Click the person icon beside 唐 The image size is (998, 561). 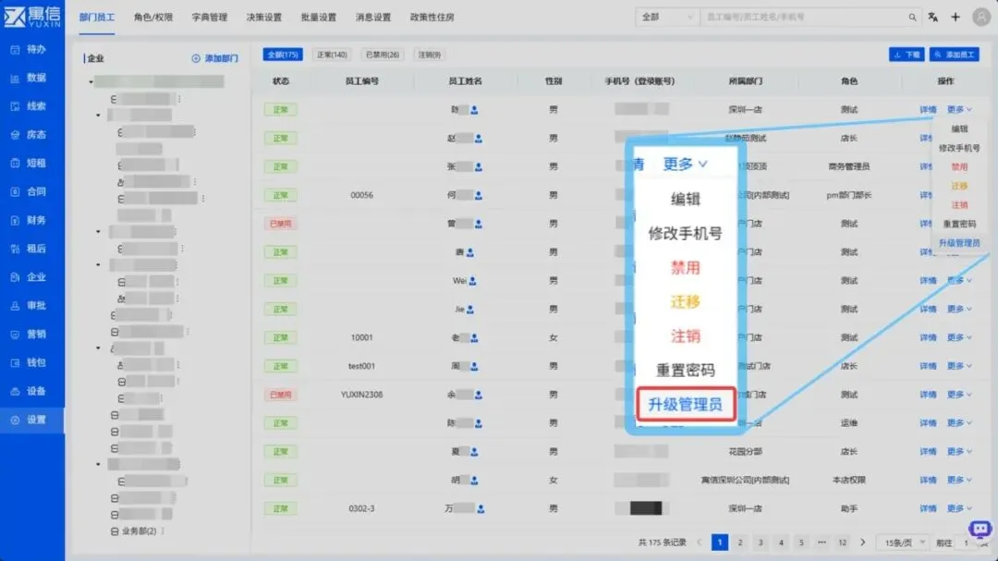pyautogui.click(x=469, y=252)
